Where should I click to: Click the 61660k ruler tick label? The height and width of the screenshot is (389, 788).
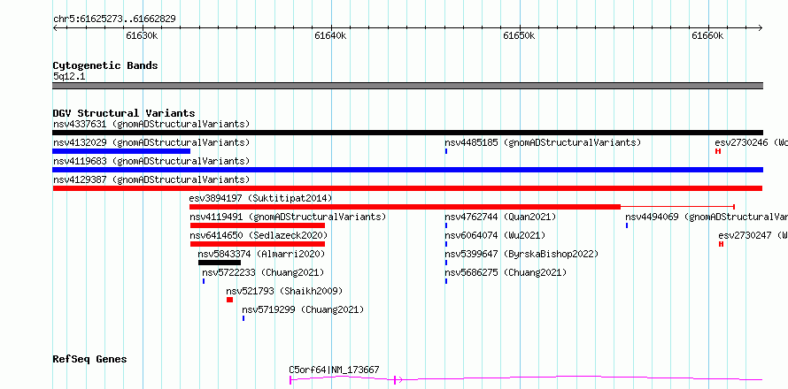point(707,35)
